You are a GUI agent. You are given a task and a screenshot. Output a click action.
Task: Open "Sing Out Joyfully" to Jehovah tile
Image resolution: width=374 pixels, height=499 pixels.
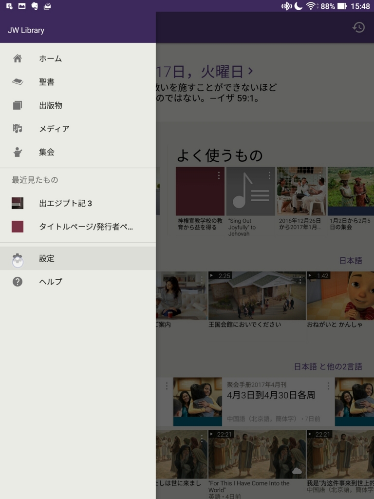251,191
